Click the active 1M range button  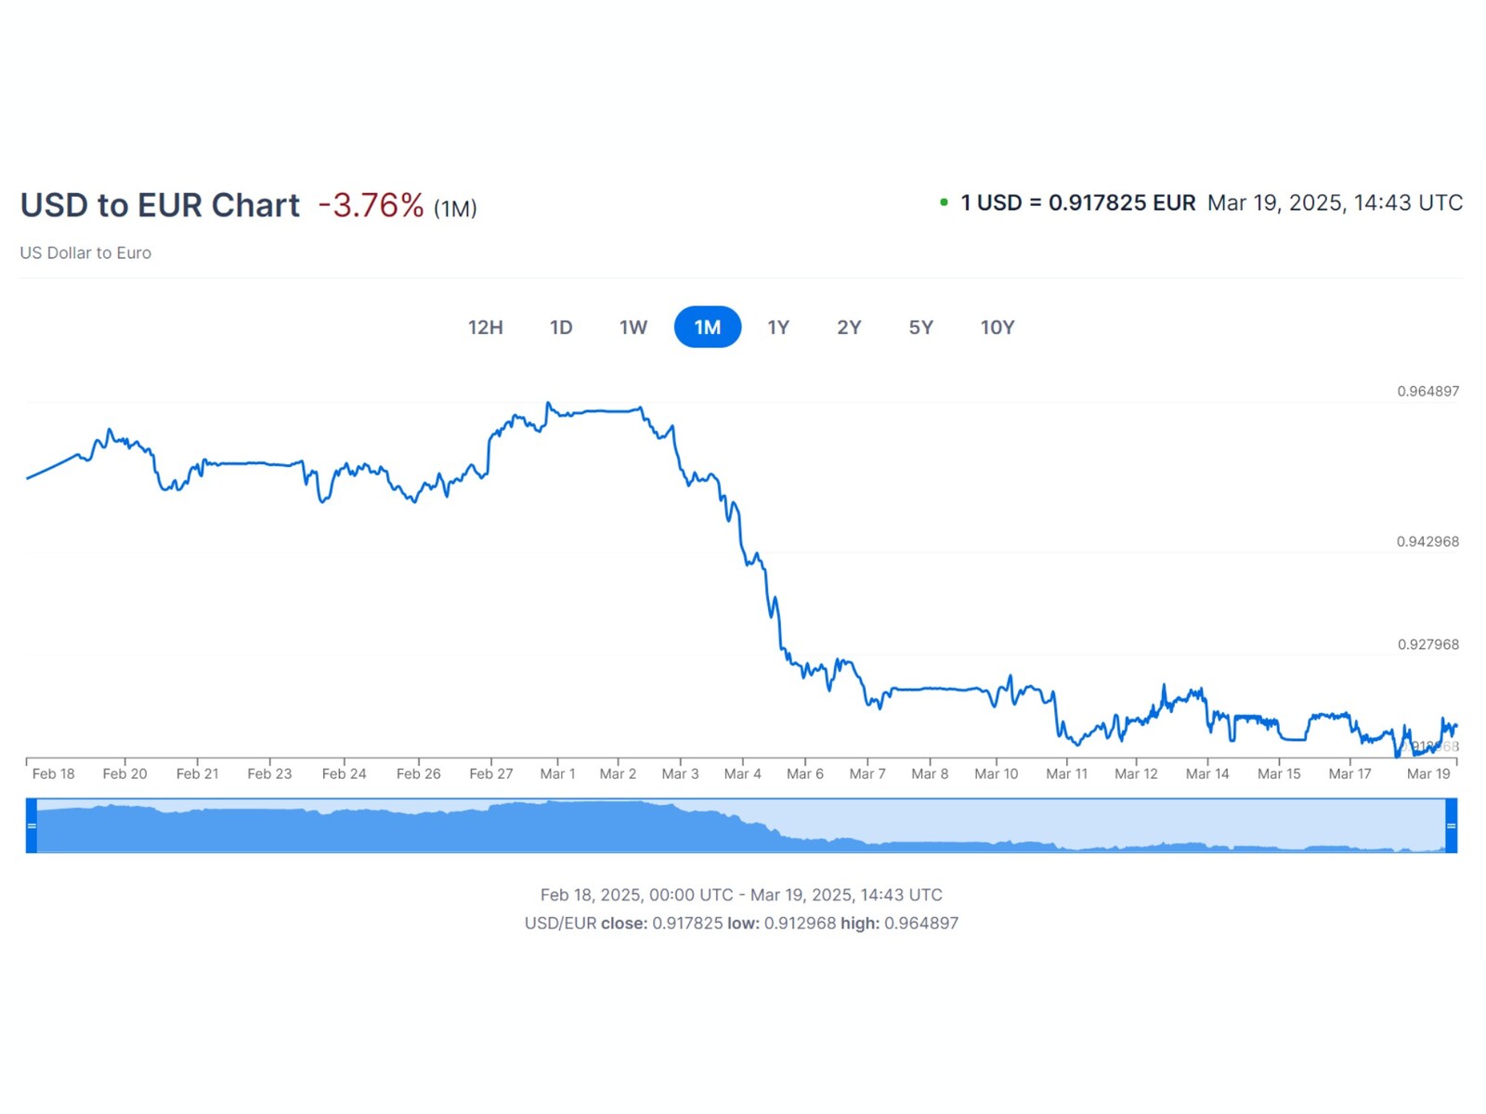(x=708, y=327)
